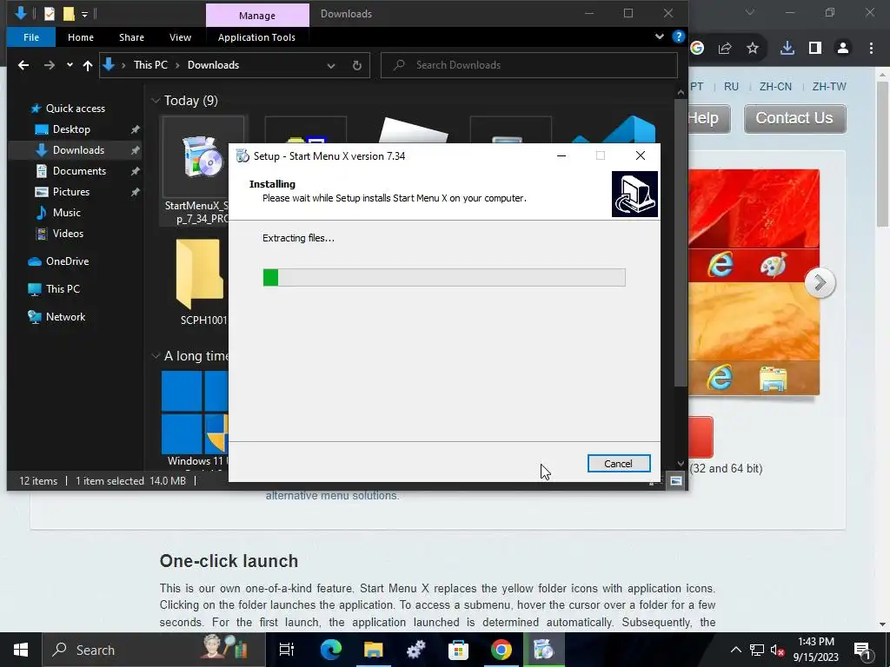Click the extracting files progress bar
This screenshot has height=667, width=890.
click(x=444, y=277)
